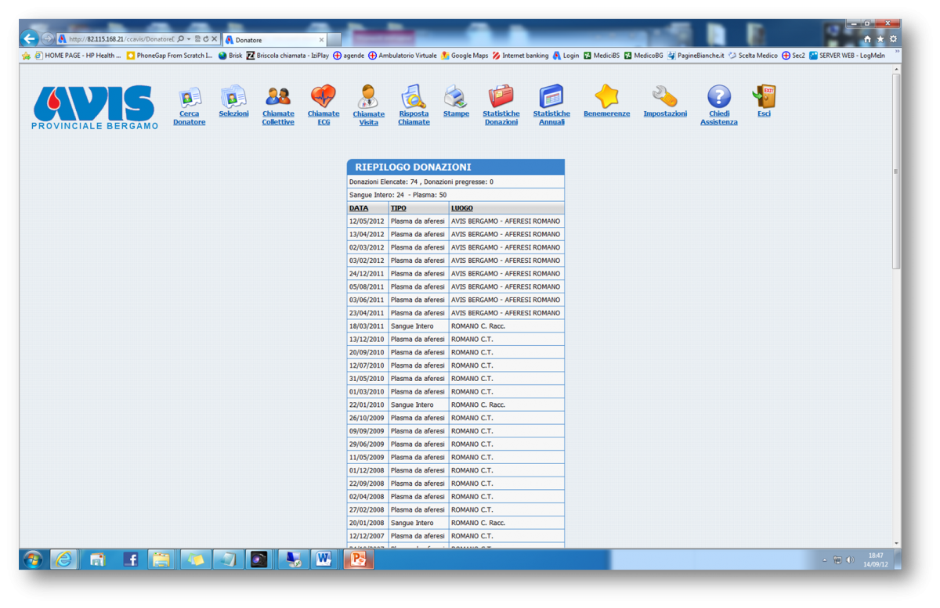This screenshot has height=608, width=940.
Task: Open the Benemerenze star icon
Action: click(606, 96)
